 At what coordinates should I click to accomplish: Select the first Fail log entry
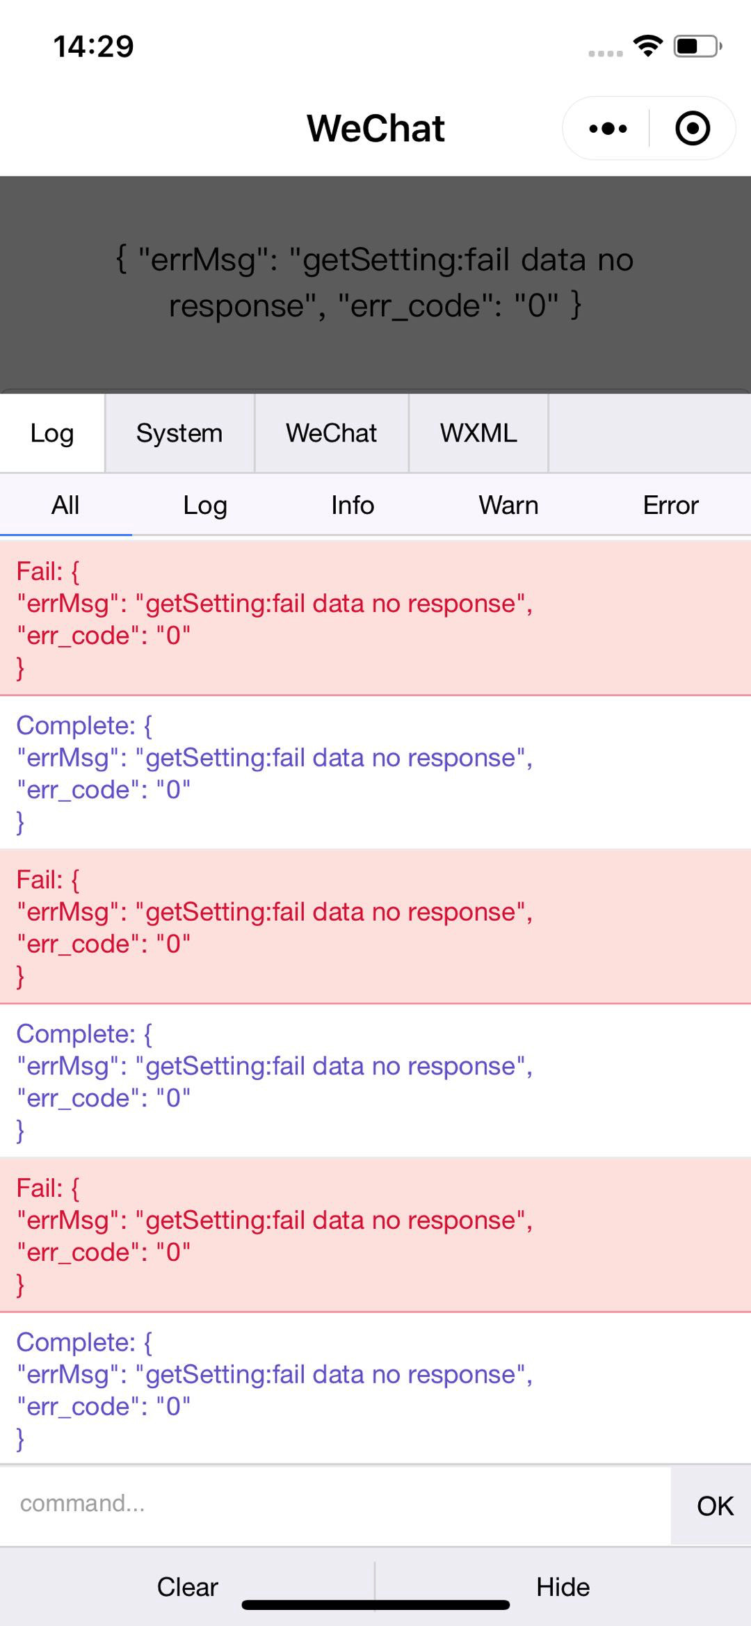tap(375, 618)
